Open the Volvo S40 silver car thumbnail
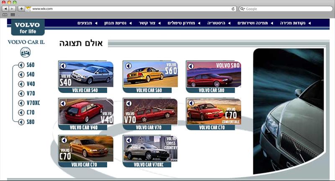The height and width of the screenshot is (181, 335). [x=86, y=74]
